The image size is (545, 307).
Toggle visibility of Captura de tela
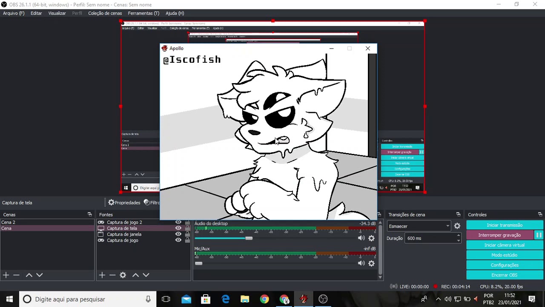tap(178, 228)
